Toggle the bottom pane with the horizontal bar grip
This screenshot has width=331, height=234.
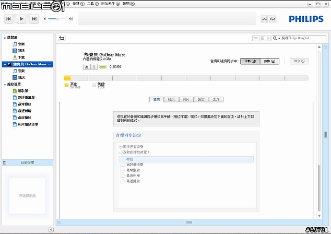pyautogui.click(x=189, y=223)
